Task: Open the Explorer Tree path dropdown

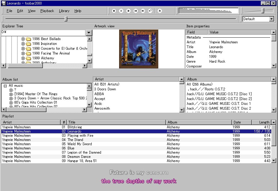Action: pos(89,33)
